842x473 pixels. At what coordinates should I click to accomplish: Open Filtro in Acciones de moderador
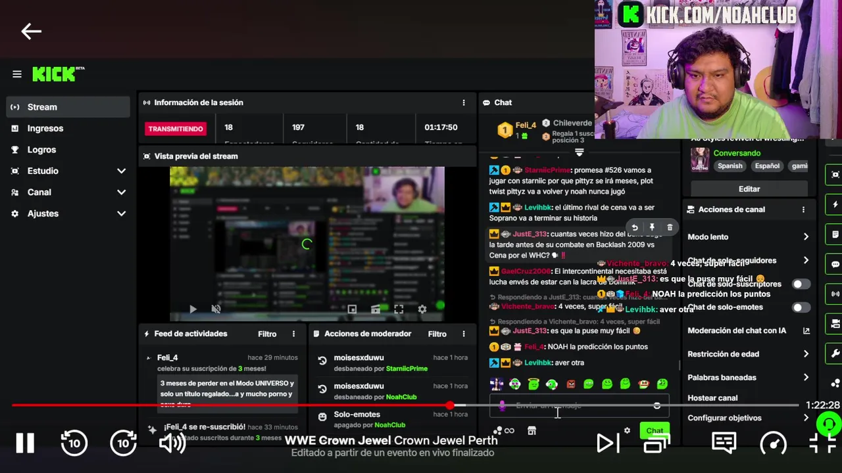(x=437, y=334)
